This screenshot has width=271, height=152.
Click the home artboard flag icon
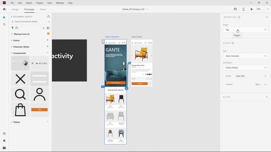[103, 41]
